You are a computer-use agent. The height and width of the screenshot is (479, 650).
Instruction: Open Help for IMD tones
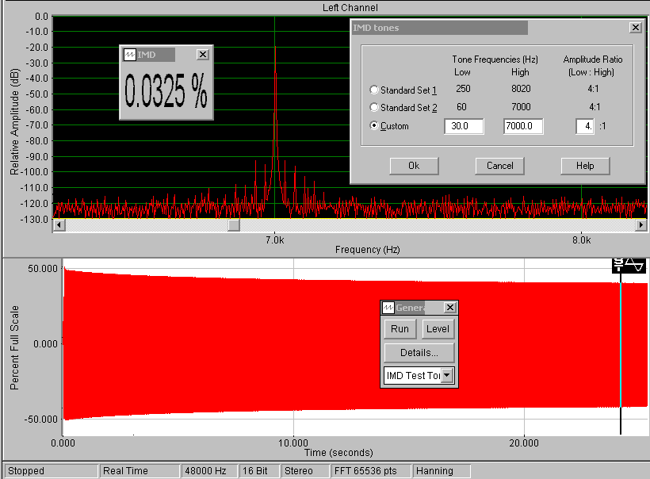pyautogui.click(x=585, y=166)
